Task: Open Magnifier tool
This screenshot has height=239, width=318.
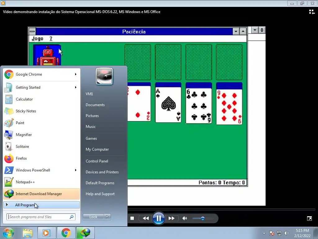Action: tap(42, 134)
